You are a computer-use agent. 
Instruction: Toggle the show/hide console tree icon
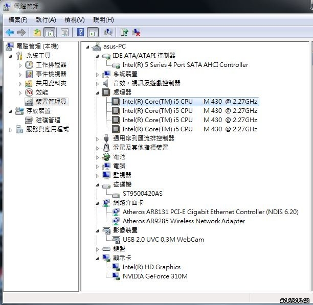click(x=49, y=32)
